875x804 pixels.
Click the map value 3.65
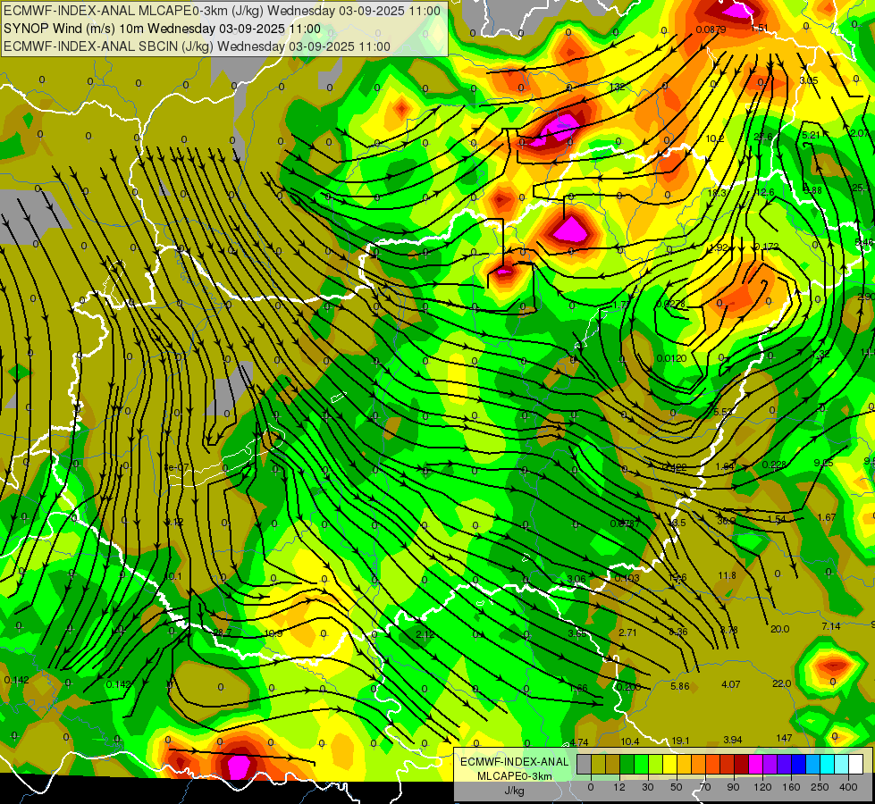click(577, 633)
